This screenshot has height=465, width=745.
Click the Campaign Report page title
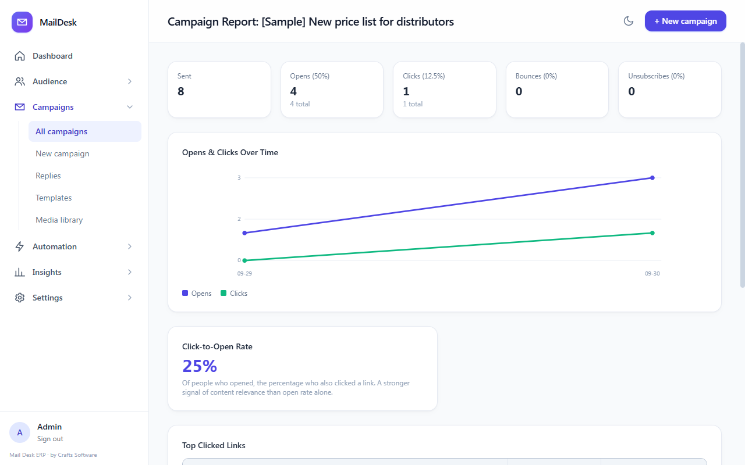[311, 22]
